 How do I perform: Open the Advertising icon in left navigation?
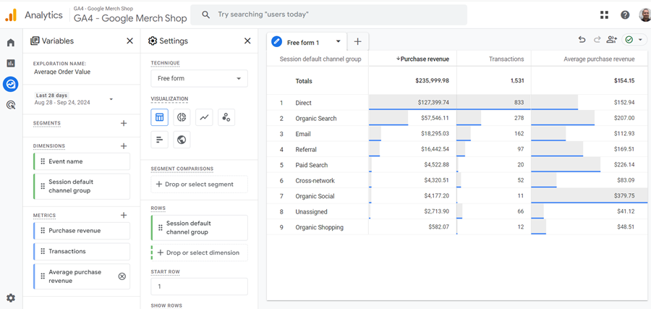11,105
